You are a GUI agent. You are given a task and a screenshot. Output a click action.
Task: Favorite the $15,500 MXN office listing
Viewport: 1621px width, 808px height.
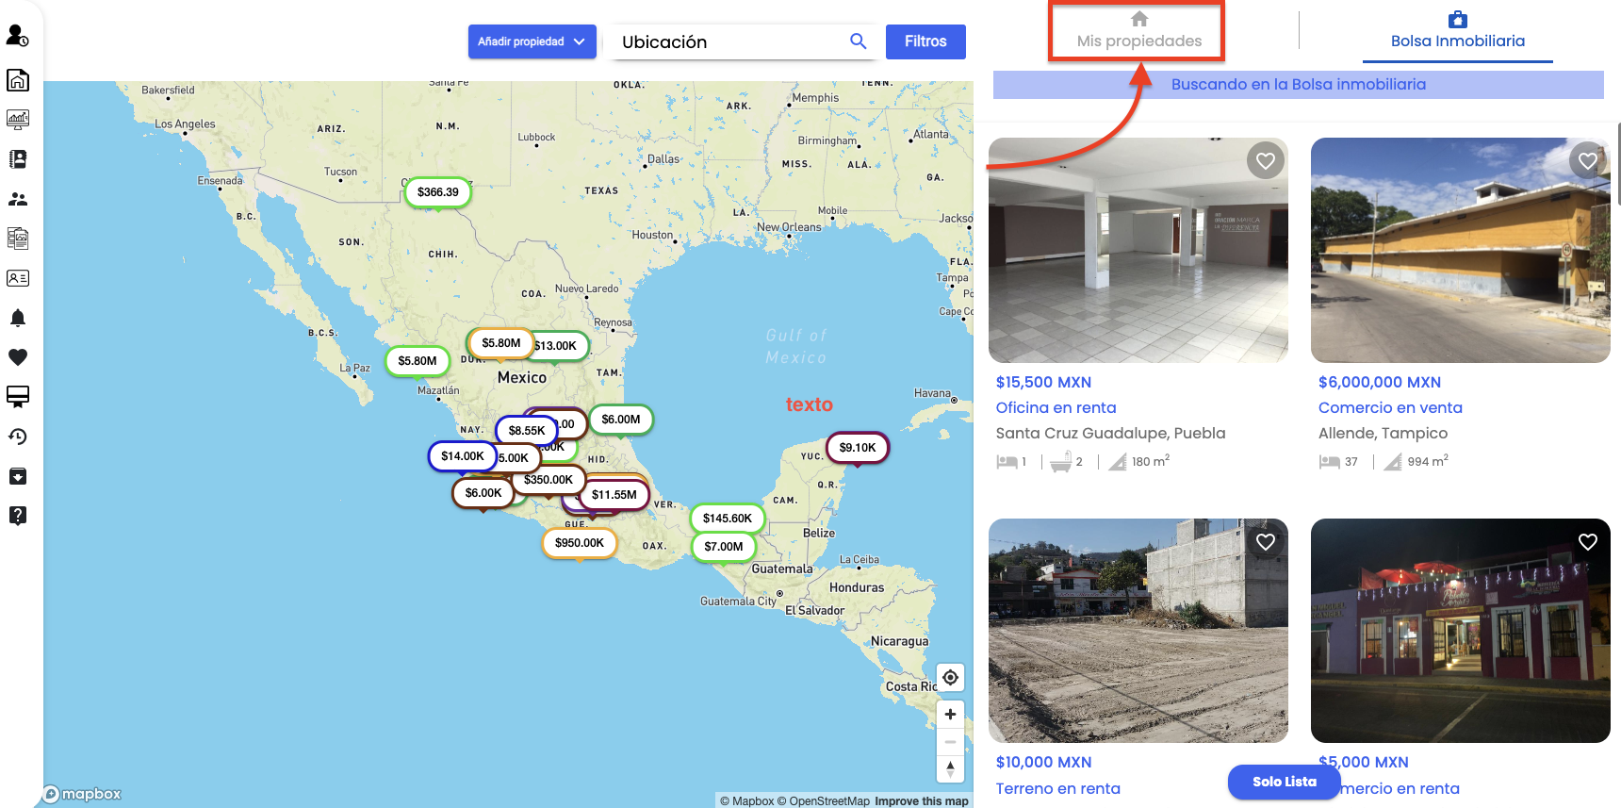[1266, 161]
